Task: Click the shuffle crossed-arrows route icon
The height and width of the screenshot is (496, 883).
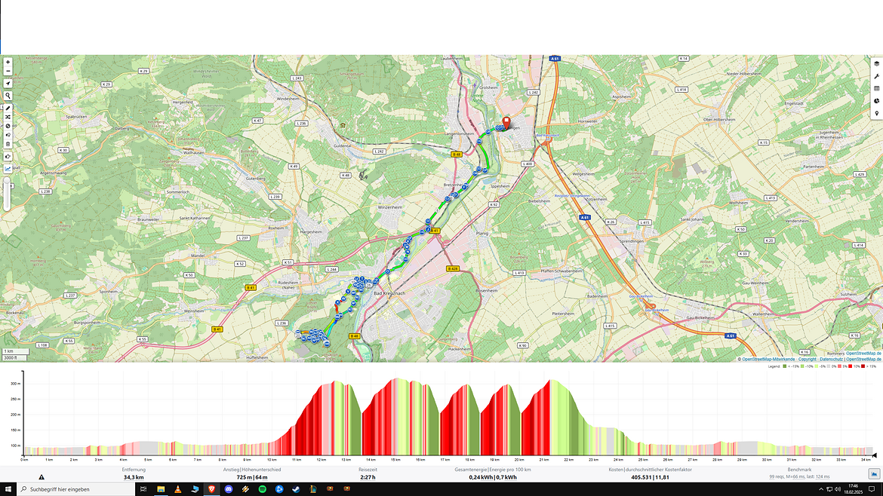Action: tap(8, 117)
